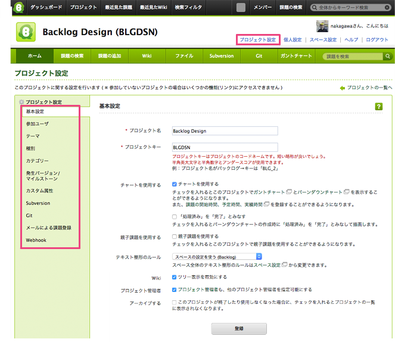Switch to 課題の追加 tab
This screenshot has height=342, width=395.
[x=110, y=56]
